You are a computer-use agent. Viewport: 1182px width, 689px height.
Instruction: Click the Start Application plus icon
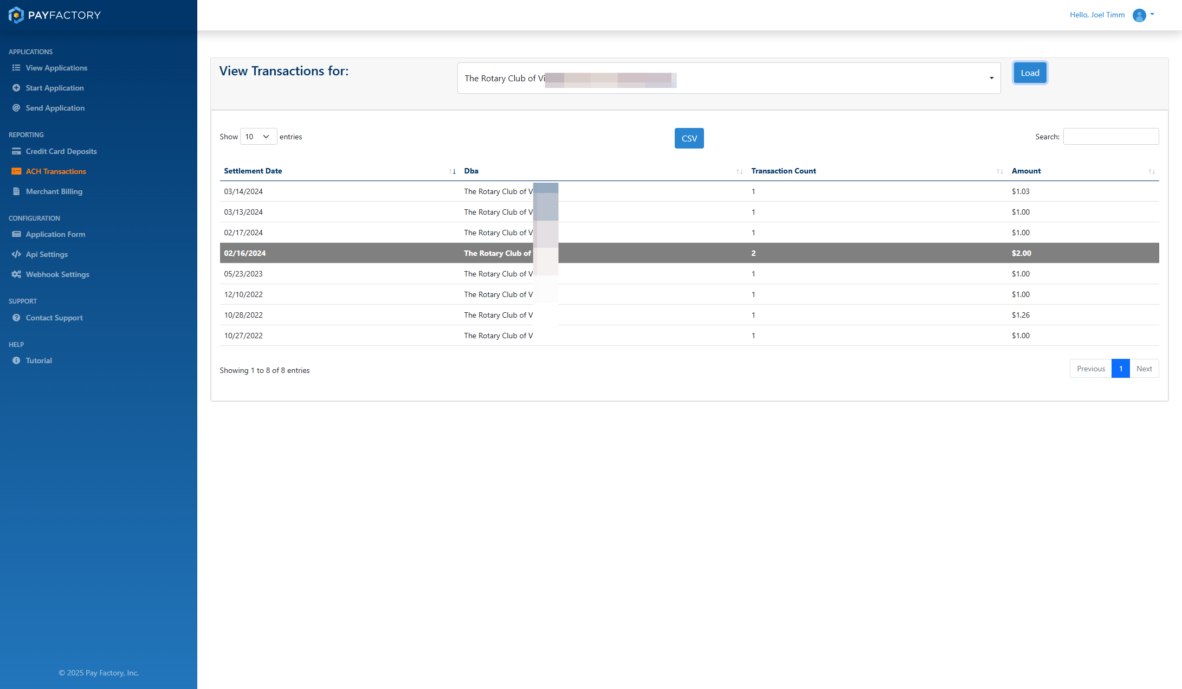[16, 88]
